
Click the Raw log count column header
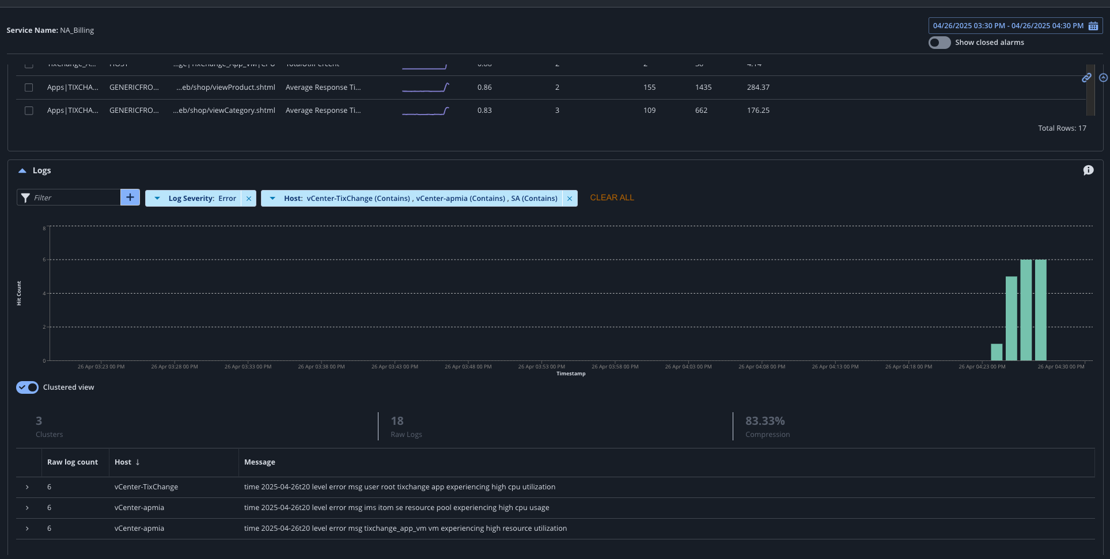[x=73, y=462]
